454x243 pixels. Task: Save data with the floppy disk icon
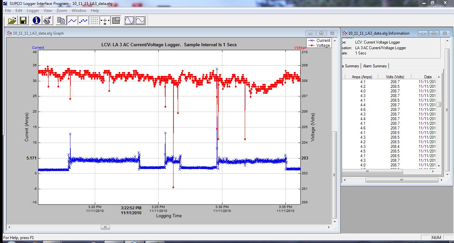[23, 20]
